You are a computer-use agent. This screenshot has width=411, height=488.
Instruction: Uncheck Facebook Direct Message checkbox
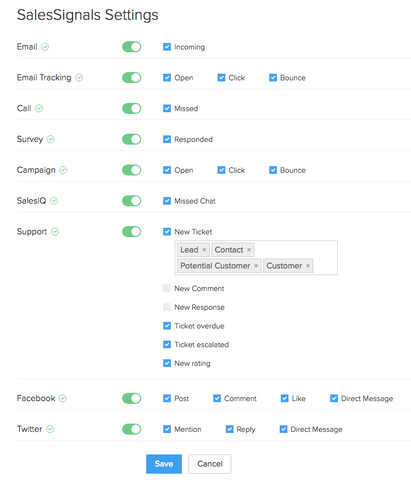pyautogui.click(x=334, y=398)
